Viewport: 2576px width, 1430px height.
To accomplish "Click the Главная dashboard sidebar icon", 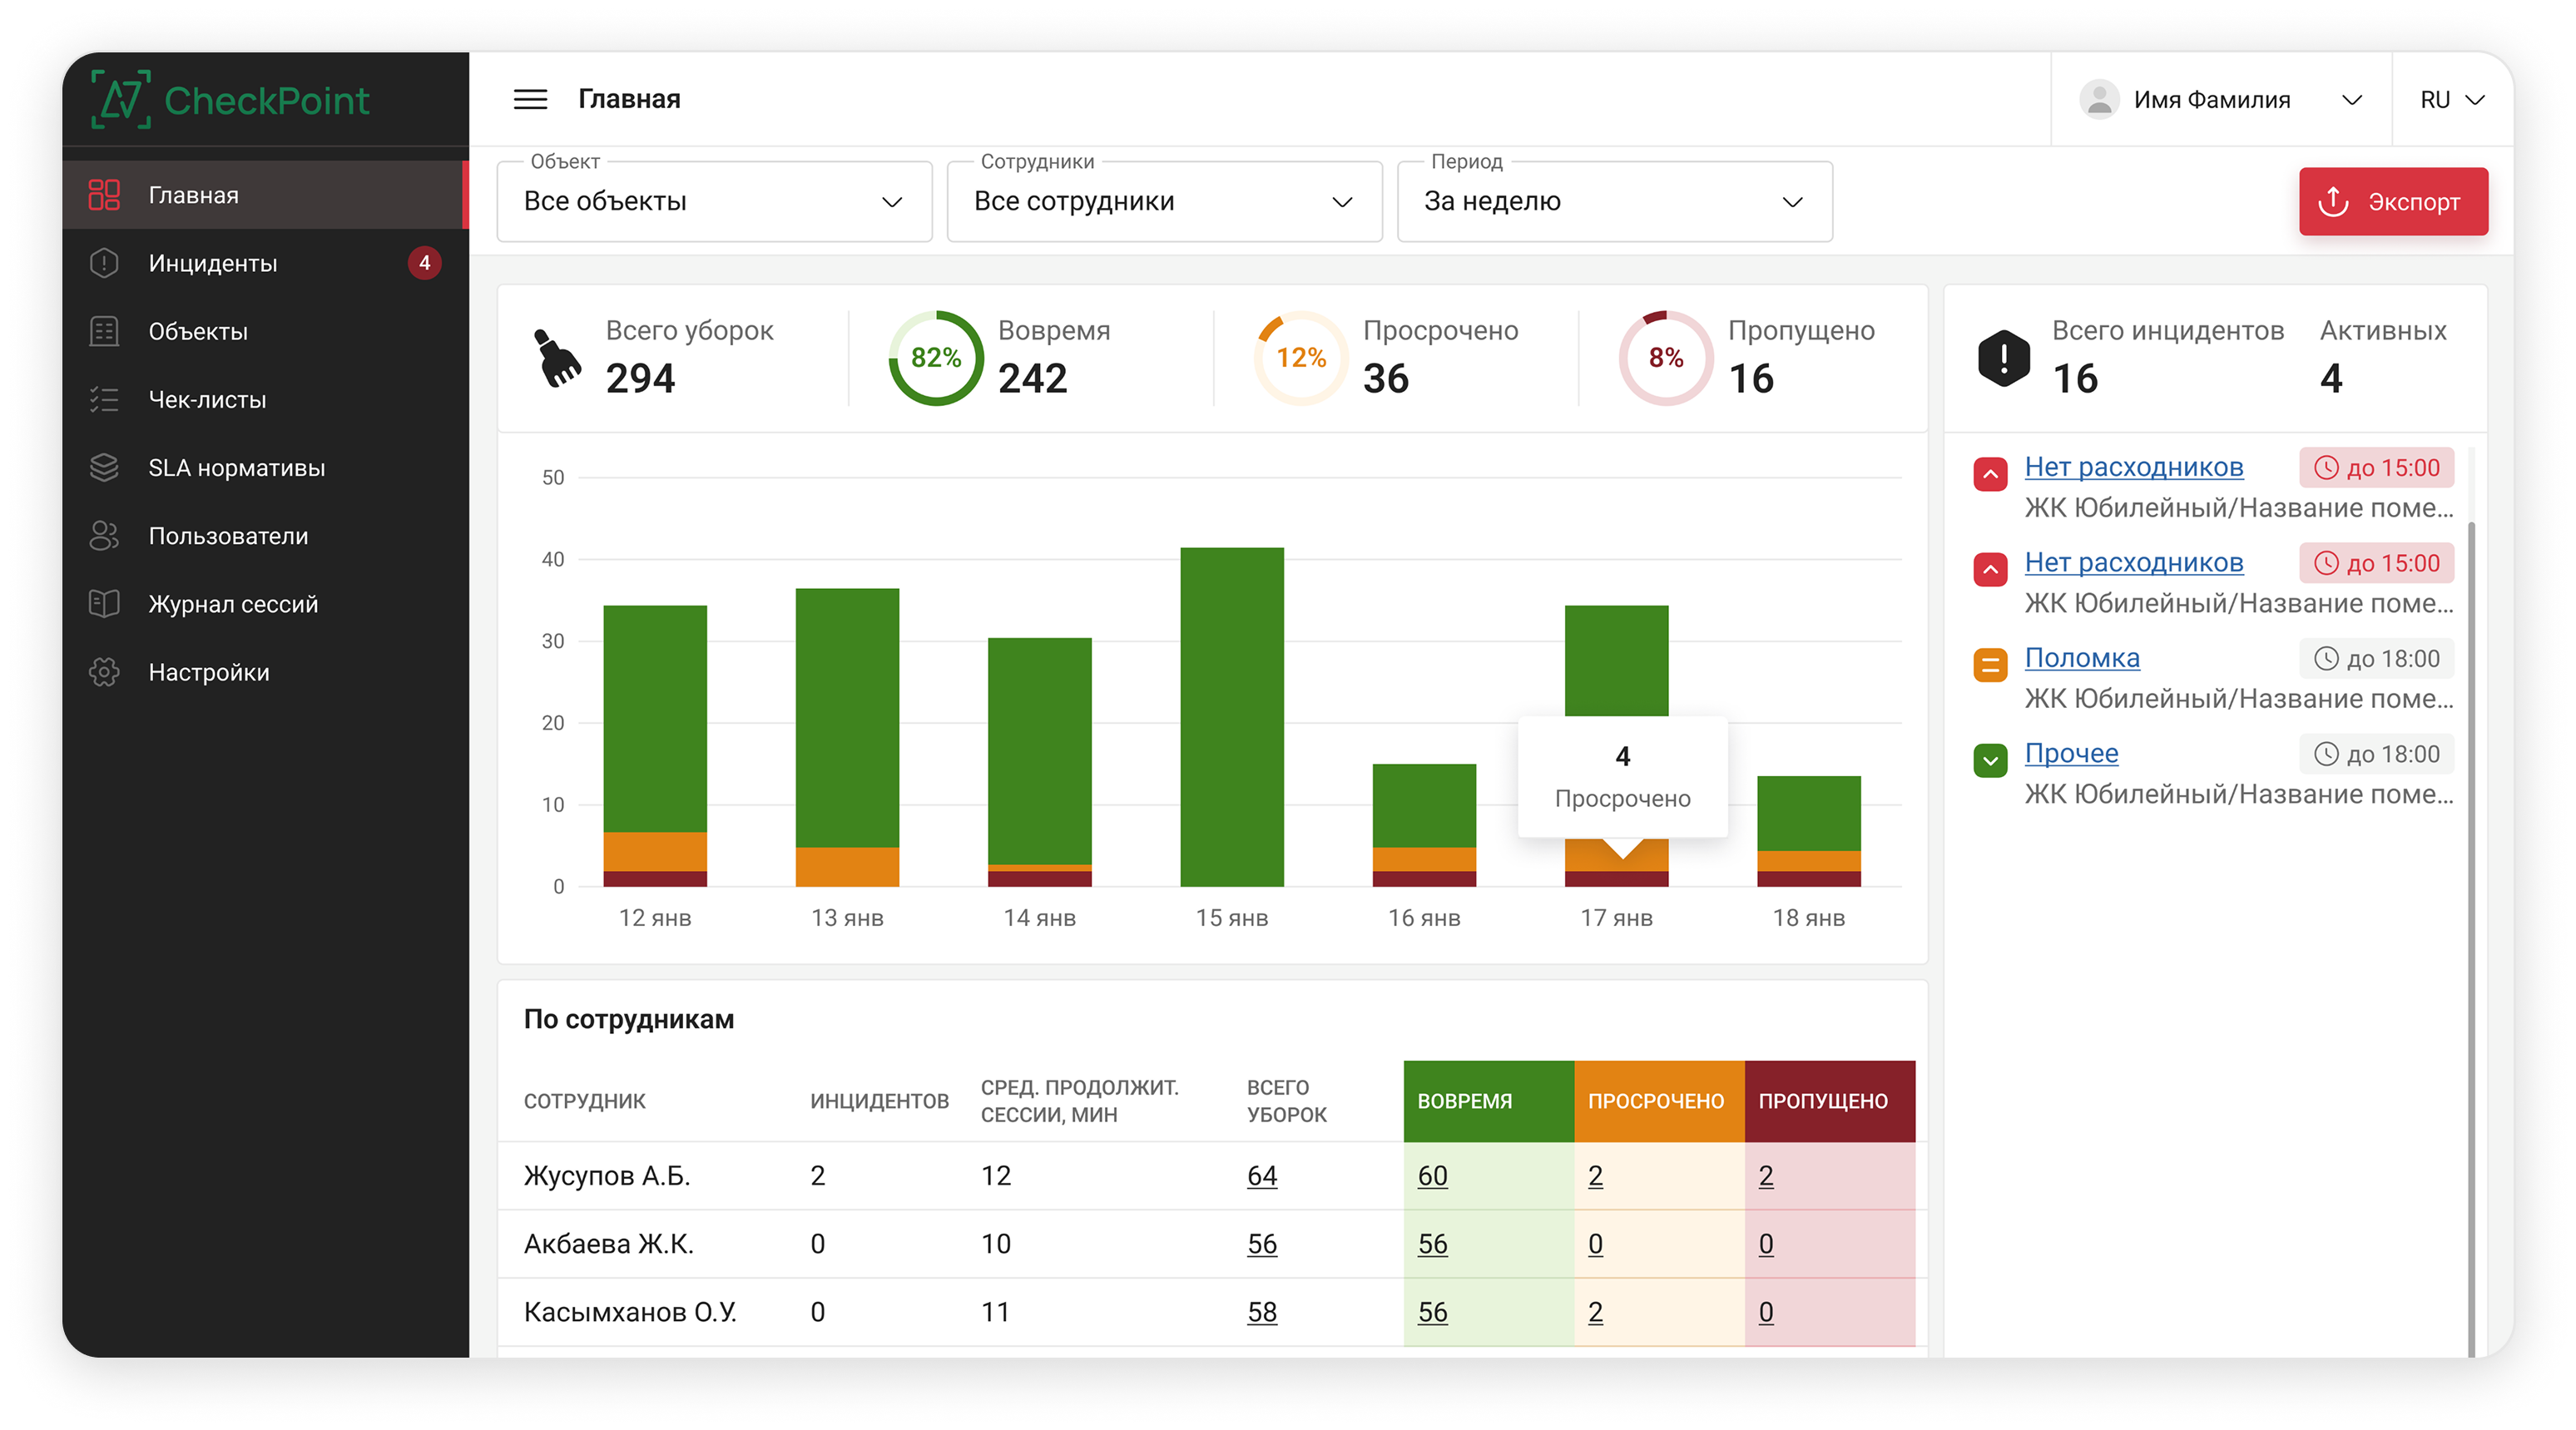I will [x=104, y=195].
